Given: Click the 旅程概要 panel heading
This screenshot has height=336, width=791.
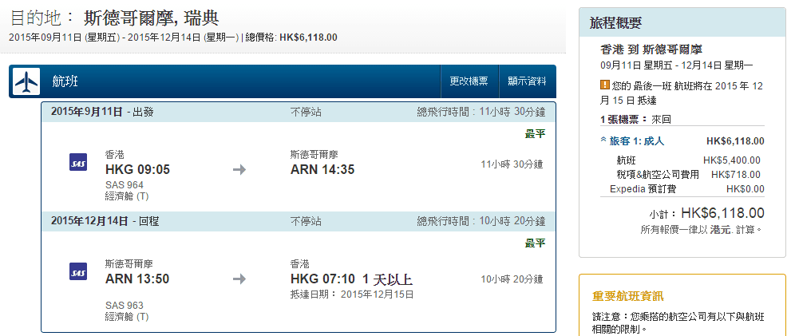Looking at the screenshot, I should pyautogui.click(x=615, y=23).
